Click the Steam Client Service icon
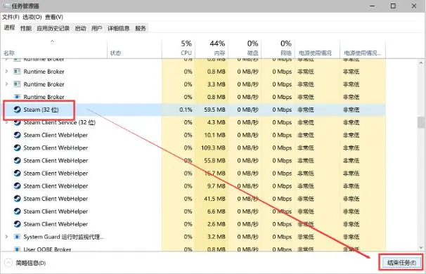Screen dimensions: 426x274 point(17,122)
